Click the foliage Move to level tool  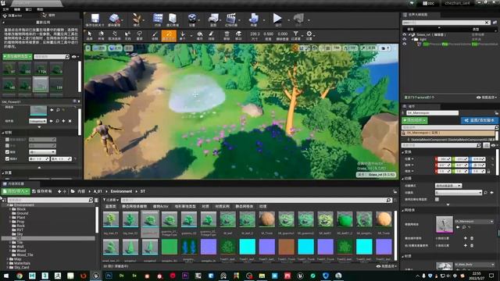click(x=238, y=34)
